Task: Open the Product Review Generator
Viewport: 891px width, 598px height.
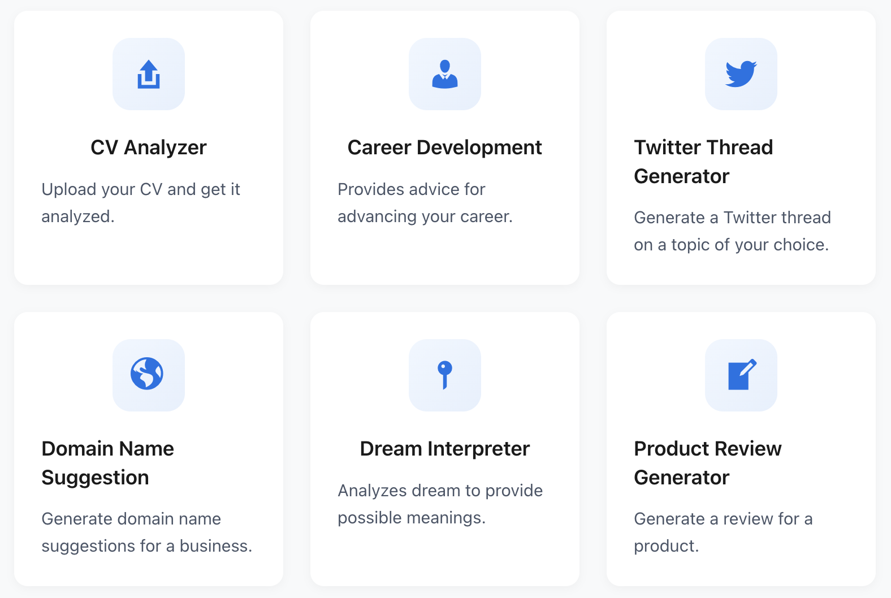Action: (708, 462)
